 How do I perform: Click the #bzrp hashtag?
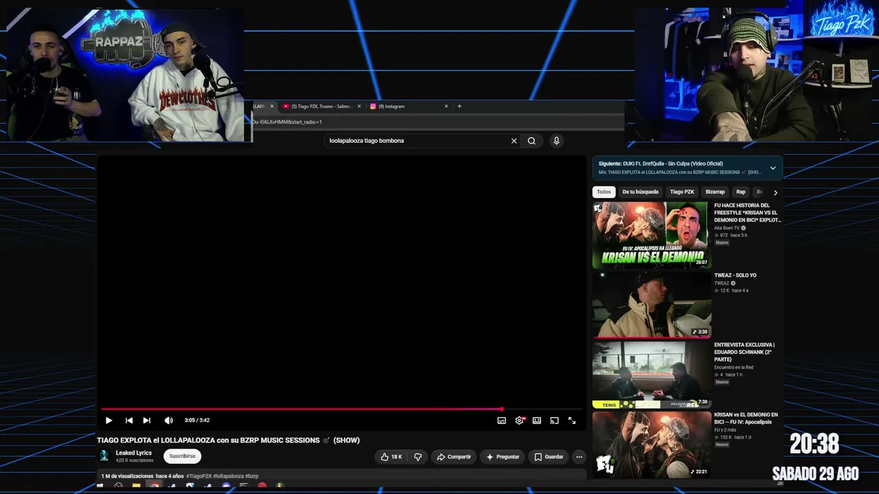click(x=252, y=476)
